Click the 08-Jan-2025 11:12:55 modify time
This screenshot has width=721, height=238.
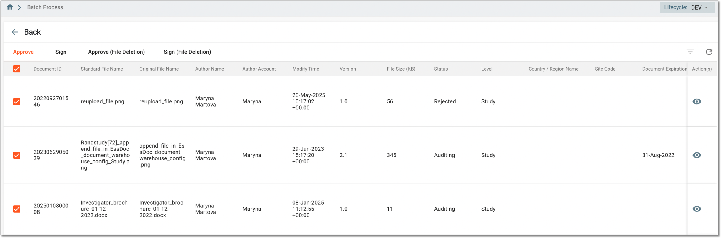point(308,209)
